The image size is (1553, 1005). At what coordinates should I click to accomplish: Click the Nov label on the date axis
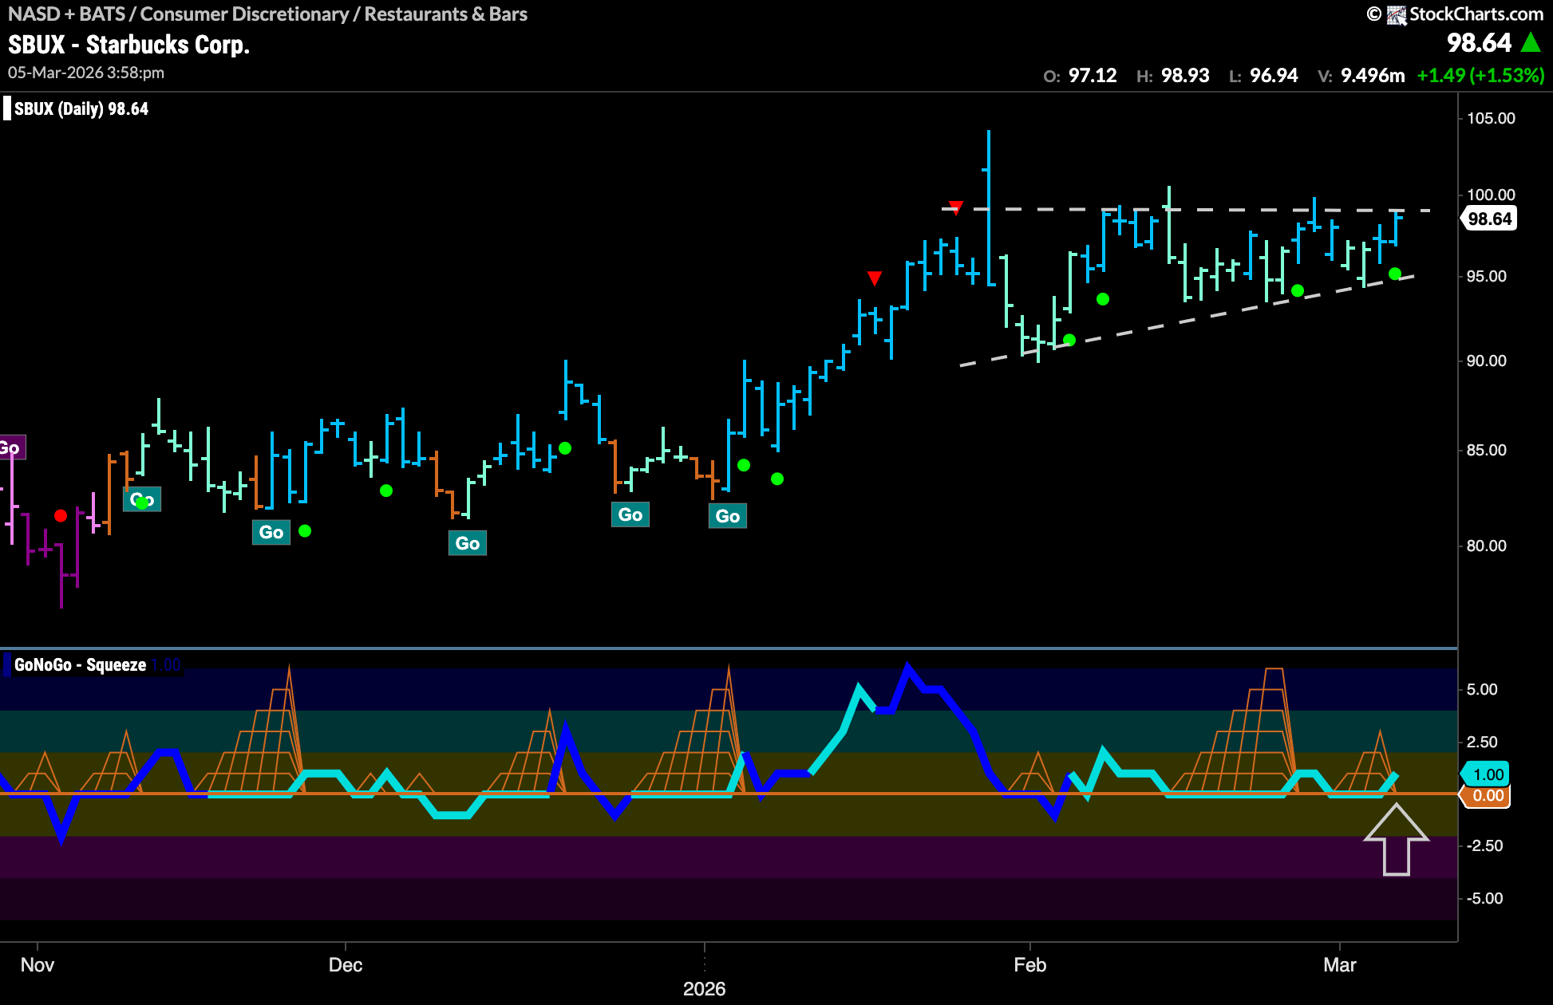point(38,965)
